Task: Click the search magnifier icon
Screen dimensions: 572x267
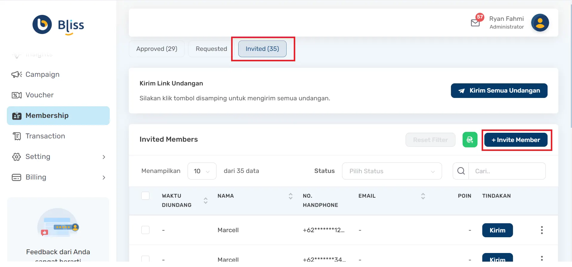Action: (461, 171)
